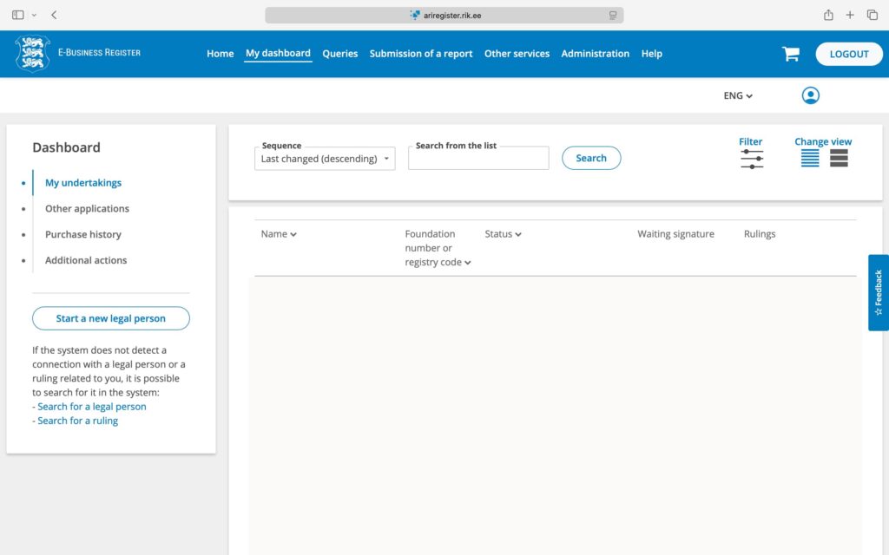Click the user profile icon
Screen dimensions: 889x555
click(810, 95)
